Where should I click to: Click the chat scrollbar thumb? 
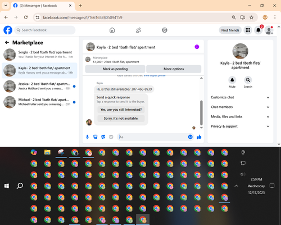pyautogui.click(x=201, y=112)
